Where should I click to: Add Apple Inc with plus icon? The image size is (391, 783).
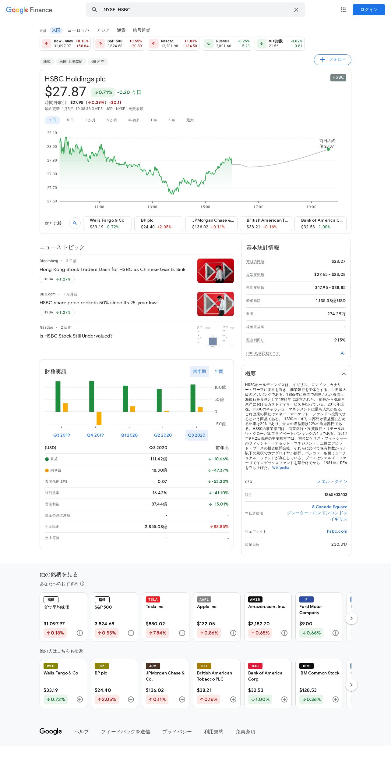(x=233, y=633)
